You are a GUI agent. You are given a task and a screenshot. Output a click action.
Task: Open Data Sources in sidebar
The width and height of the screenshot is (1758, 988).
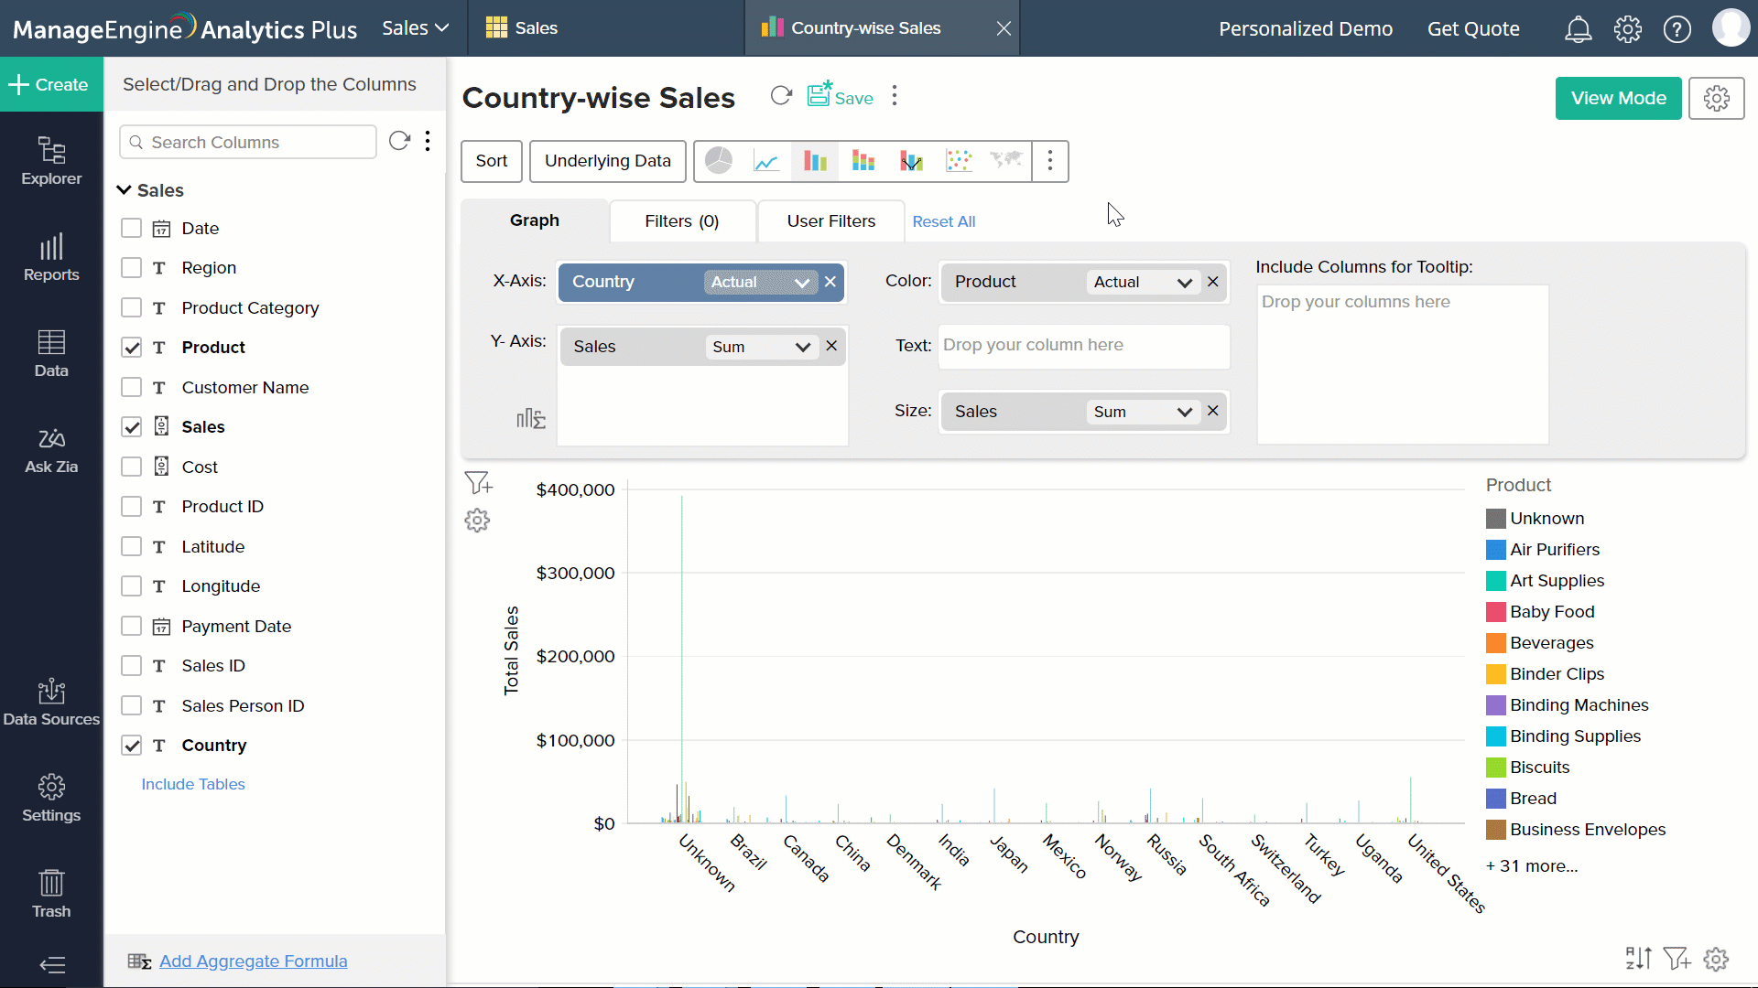click(x=51, y=703)
